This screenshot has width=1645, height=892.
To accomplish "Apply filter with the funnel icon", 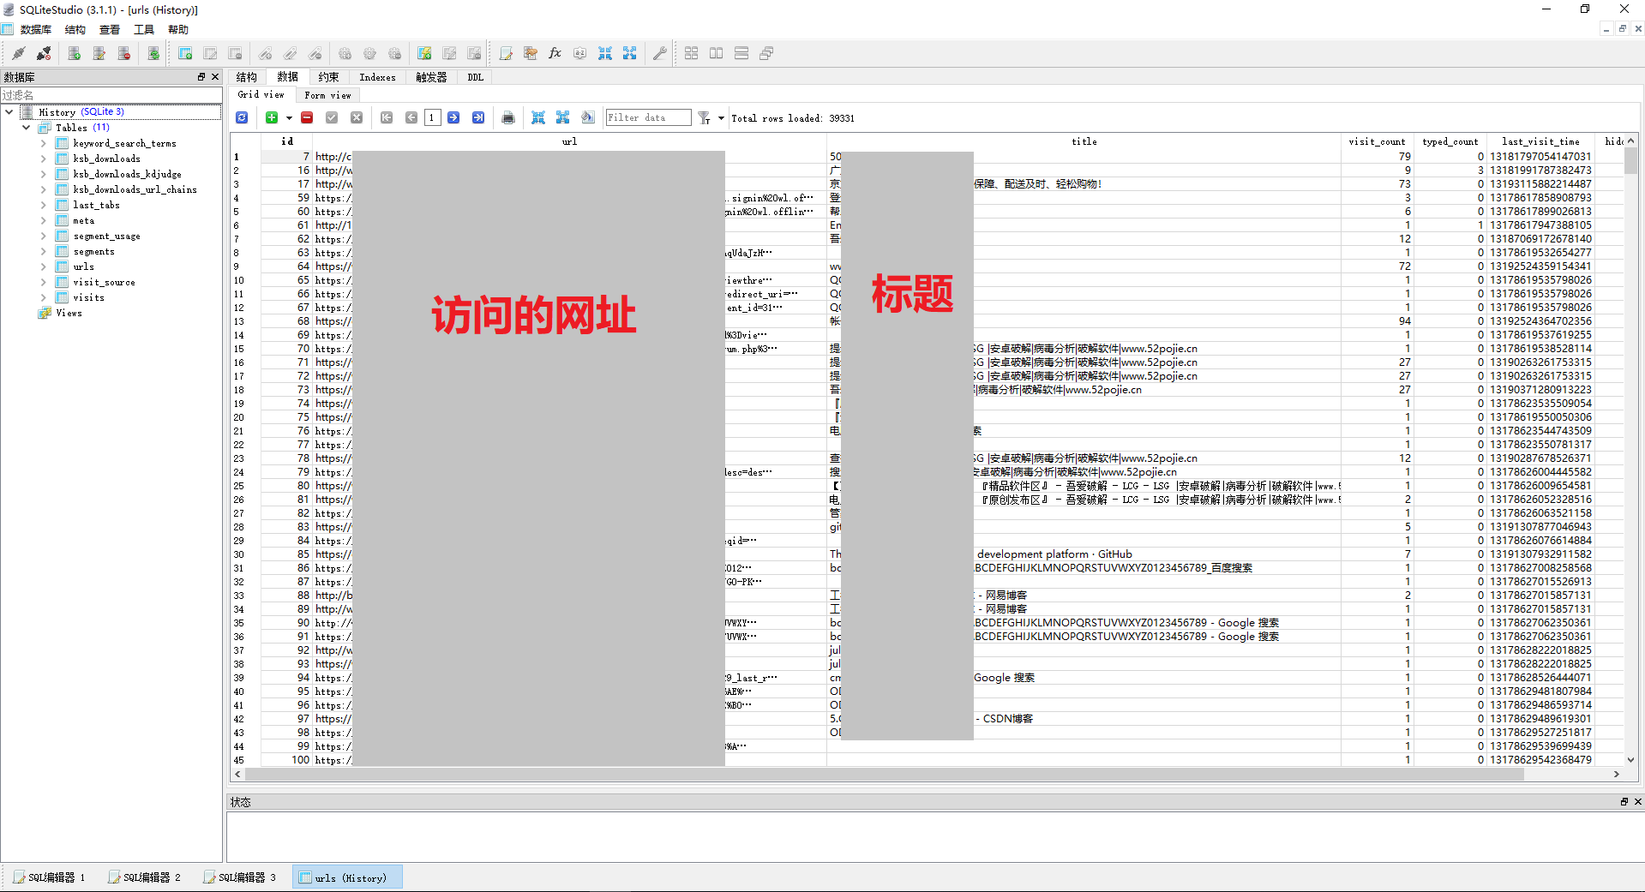I will click(x=704, y=117).
